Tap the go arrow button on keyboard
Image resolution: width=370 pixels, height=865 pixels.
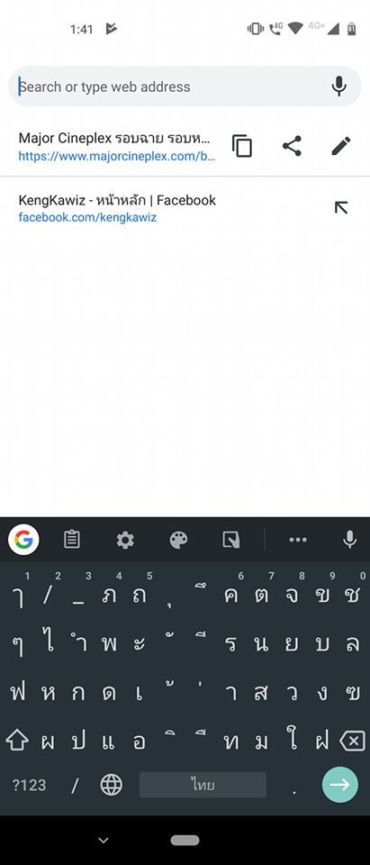click(340, 785)
